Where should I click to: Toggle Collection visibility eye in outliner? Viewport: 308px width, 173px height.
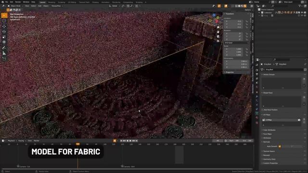[302, 12]
